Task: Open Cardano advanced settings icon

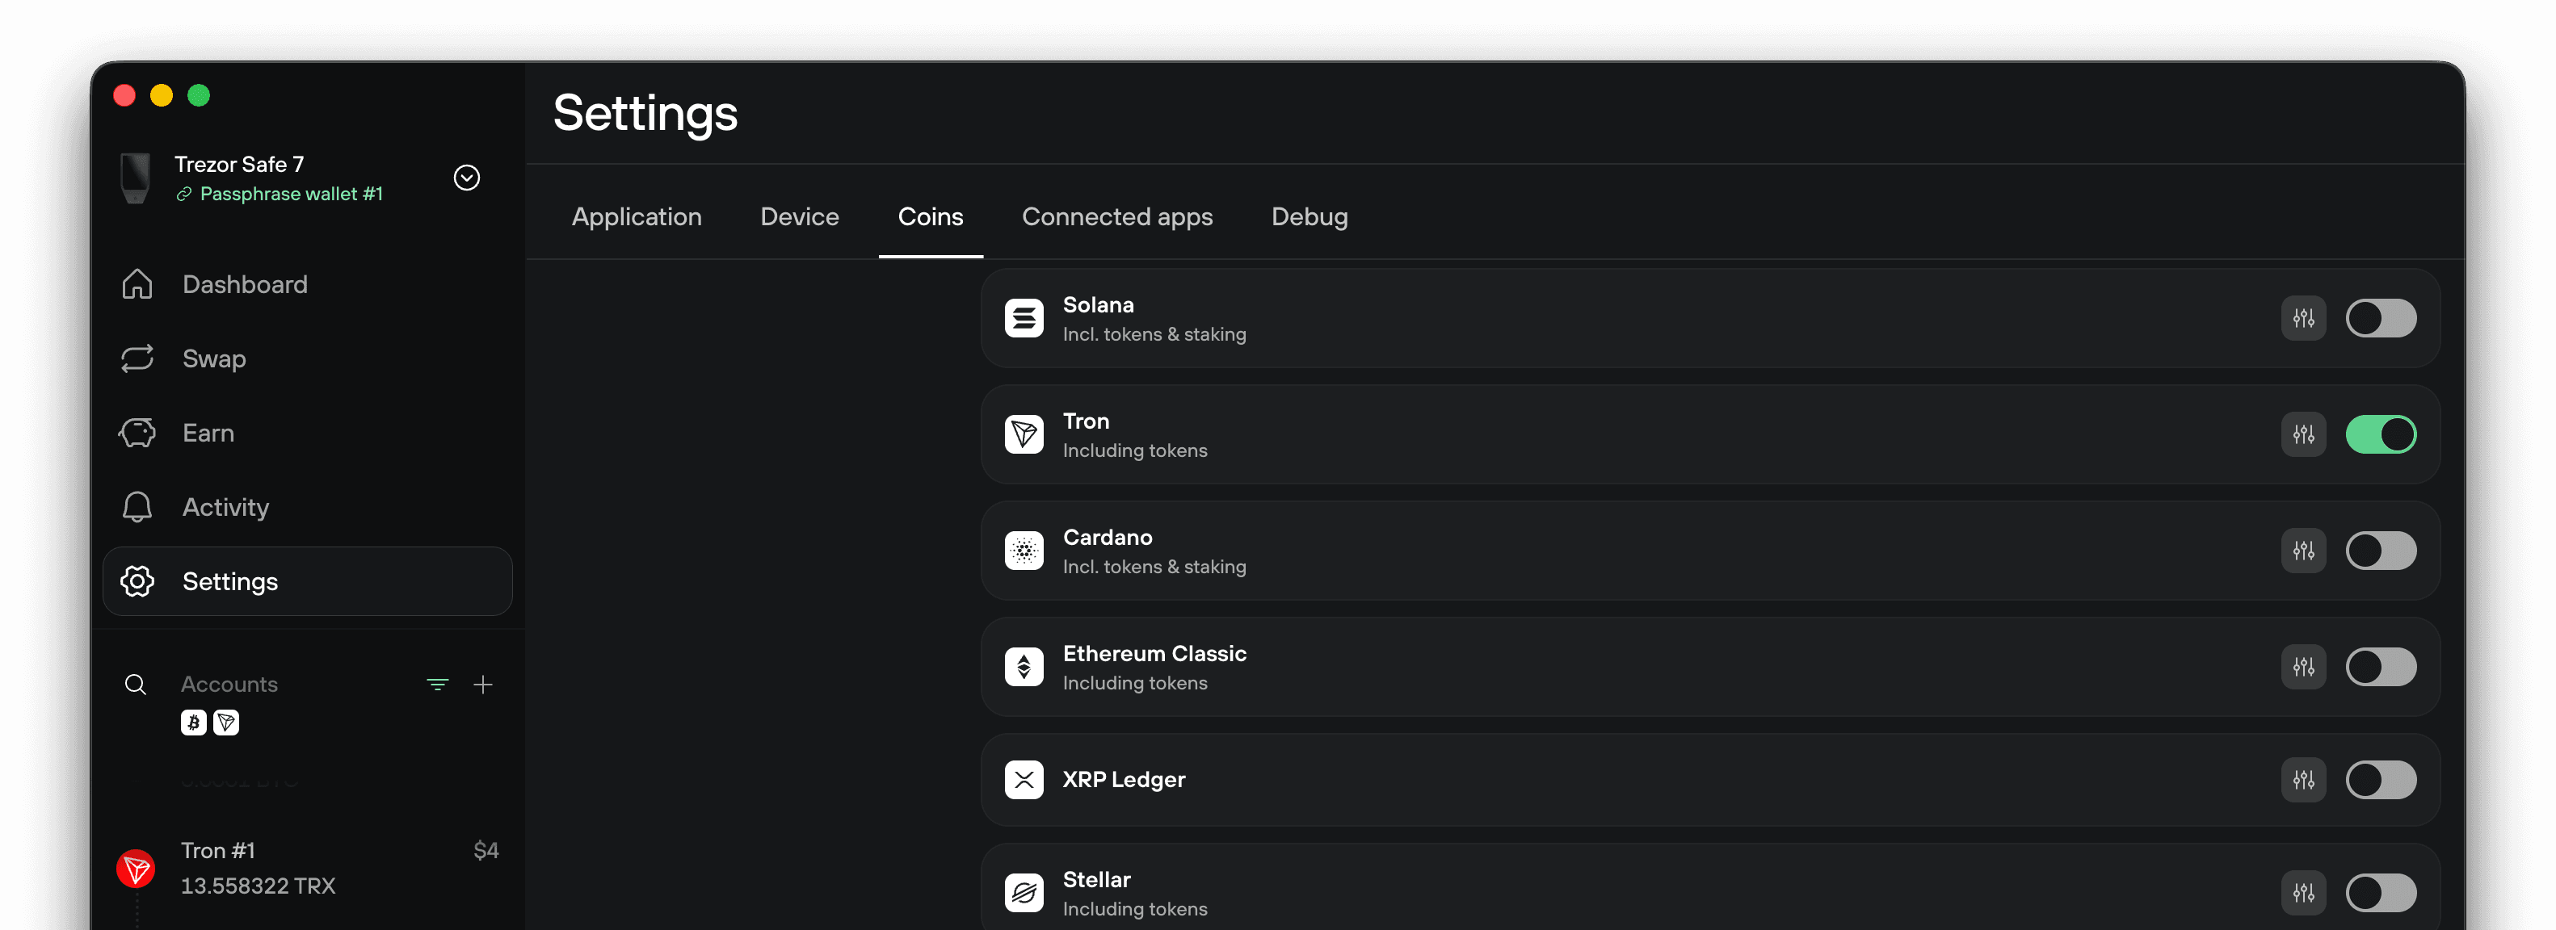Action: point(2303,551)
